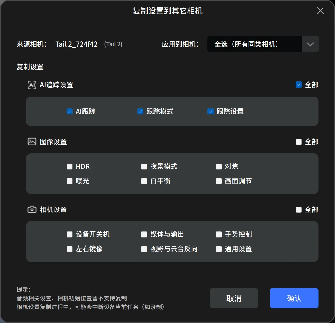Click the 应用到相机 label
This screenshot has height=323, width=335.
tap(180, 44)
